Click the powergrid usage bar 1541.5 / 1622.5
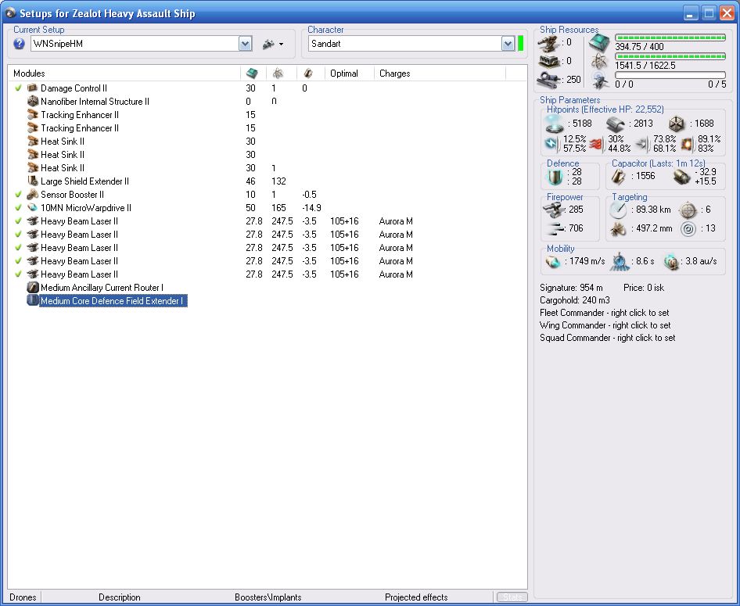 click(670, 56)
